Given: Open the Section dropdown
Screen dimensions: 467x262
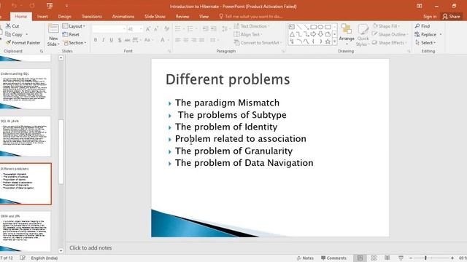Looking at the screenshot, I should pos(74,43).
